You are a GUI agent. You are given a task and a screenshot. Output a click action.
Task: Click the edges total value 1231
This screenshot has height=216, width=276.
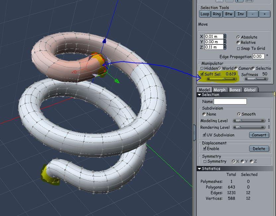click(231, 192)
